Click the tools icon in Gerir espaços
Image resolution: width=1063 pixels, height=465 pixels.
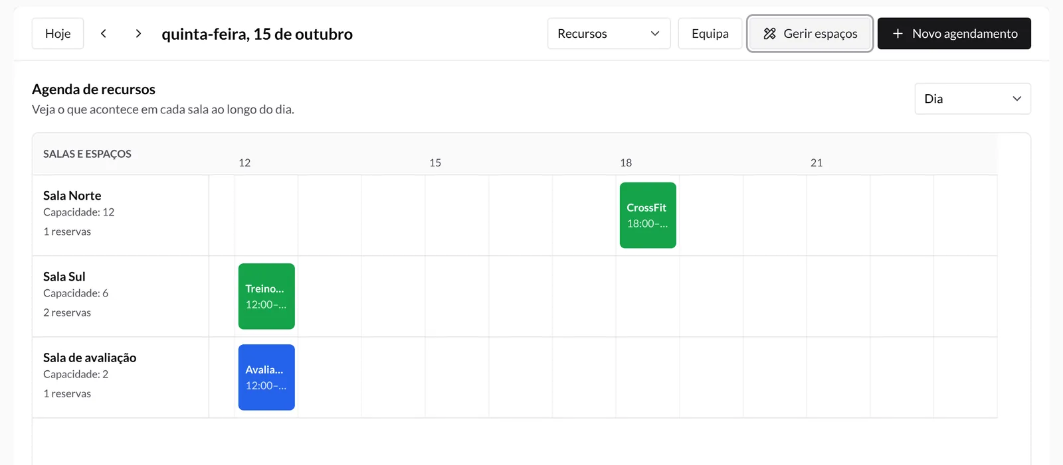point(769,33)
